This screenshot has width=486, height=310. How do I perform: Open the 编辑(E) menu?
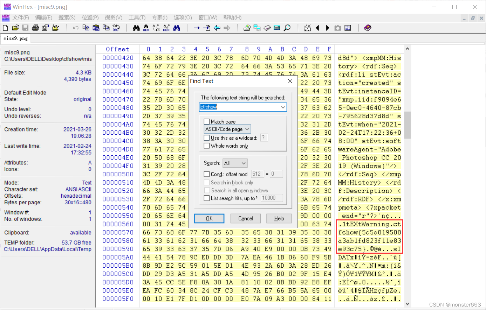point(43,17)
